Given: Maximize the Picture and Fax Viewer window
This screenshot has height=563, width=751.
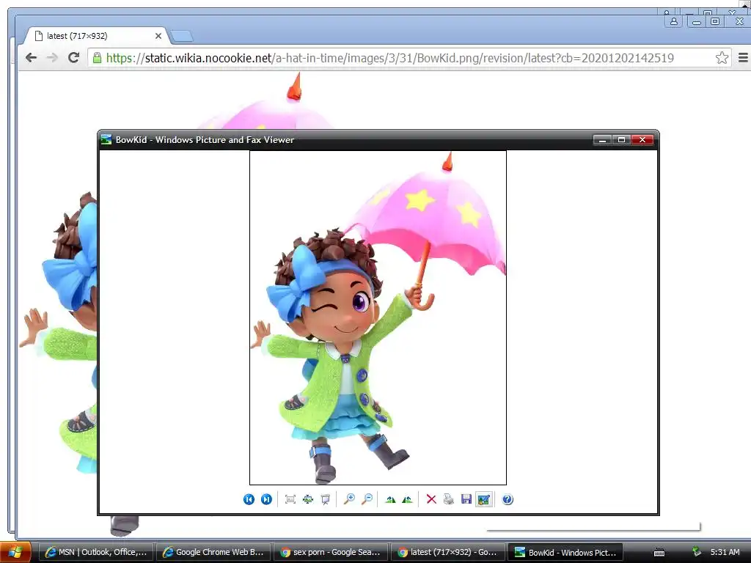Looking at the screenshot, I should 621,140.
